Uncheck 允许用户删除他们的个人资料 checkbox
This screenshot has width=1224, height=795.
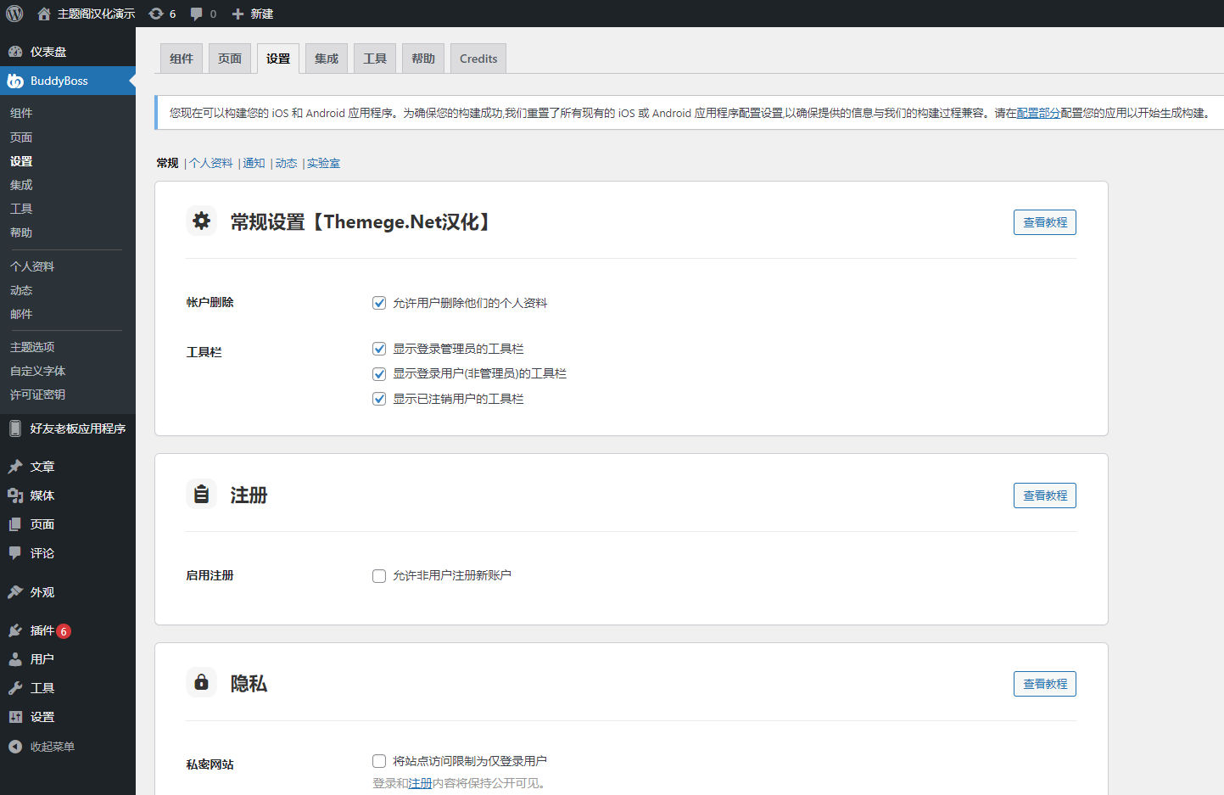tap(379, 303)
